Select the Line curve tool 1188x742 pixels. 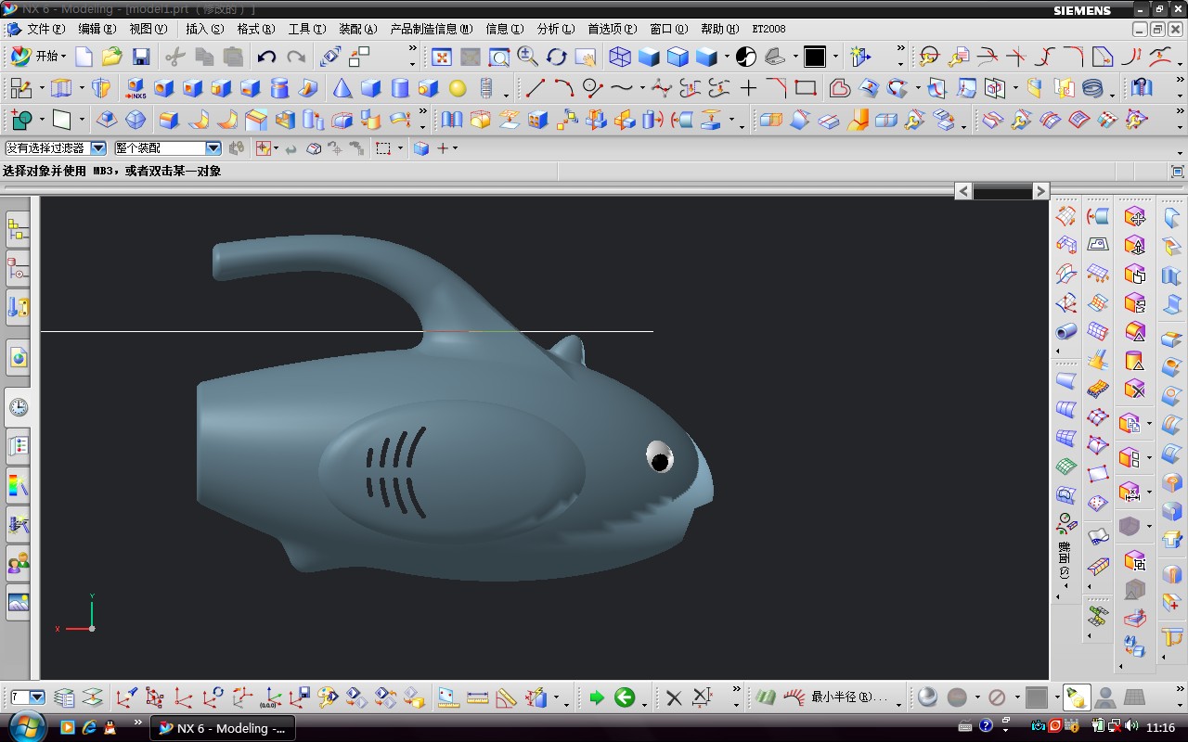(536, 88)
